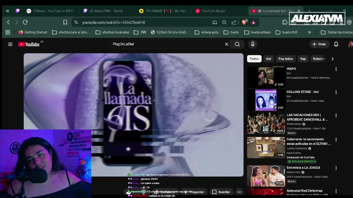Image resolution: width=353 pixels, height=198 pixels.
Task: Open the beats activao bookmark folder
Action: (x=258, y=32)
